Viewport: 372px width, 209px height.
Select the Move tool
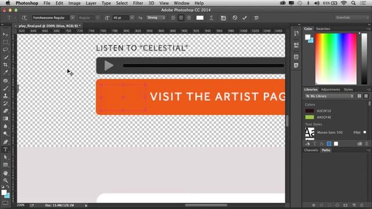pyautogui.click(x=5, y=35)
